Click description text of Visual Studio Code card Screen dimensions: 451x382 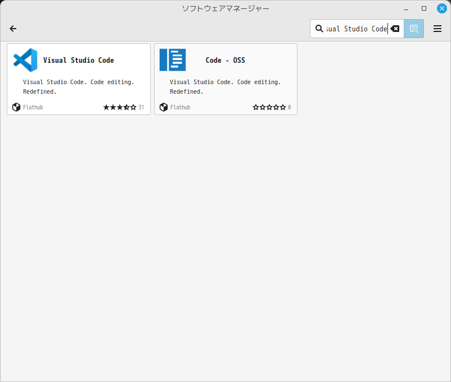(x=79, y=87)
